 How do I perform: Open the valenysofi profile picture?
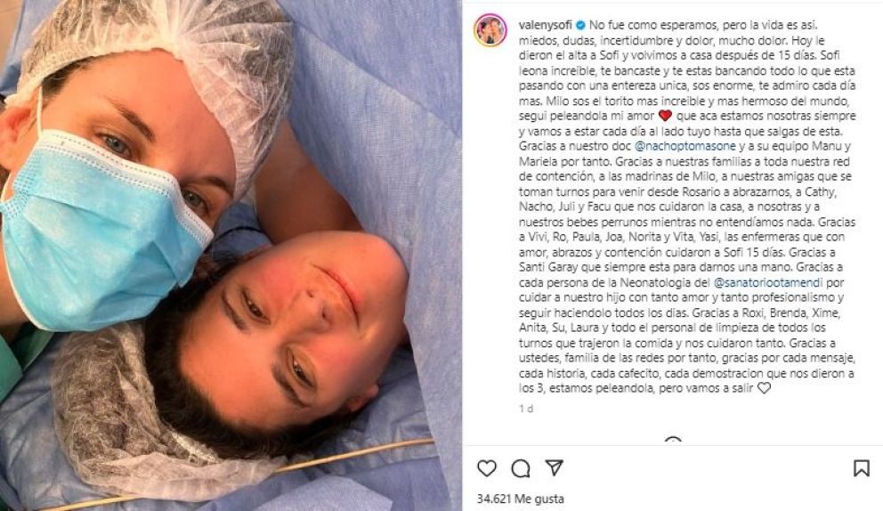[x=490, y=30]
